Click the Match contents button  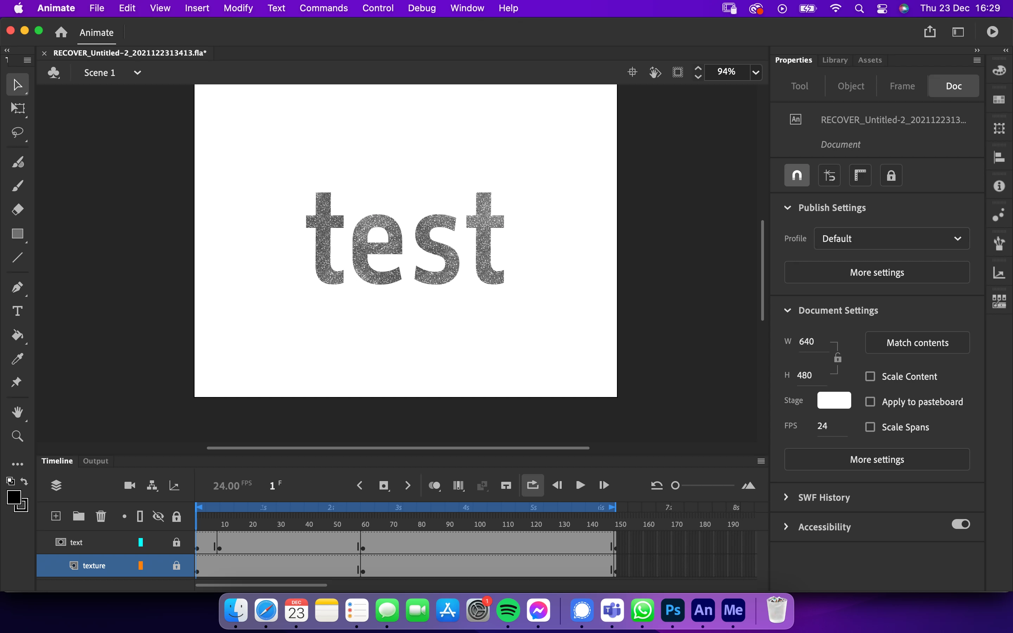(917, 343)
